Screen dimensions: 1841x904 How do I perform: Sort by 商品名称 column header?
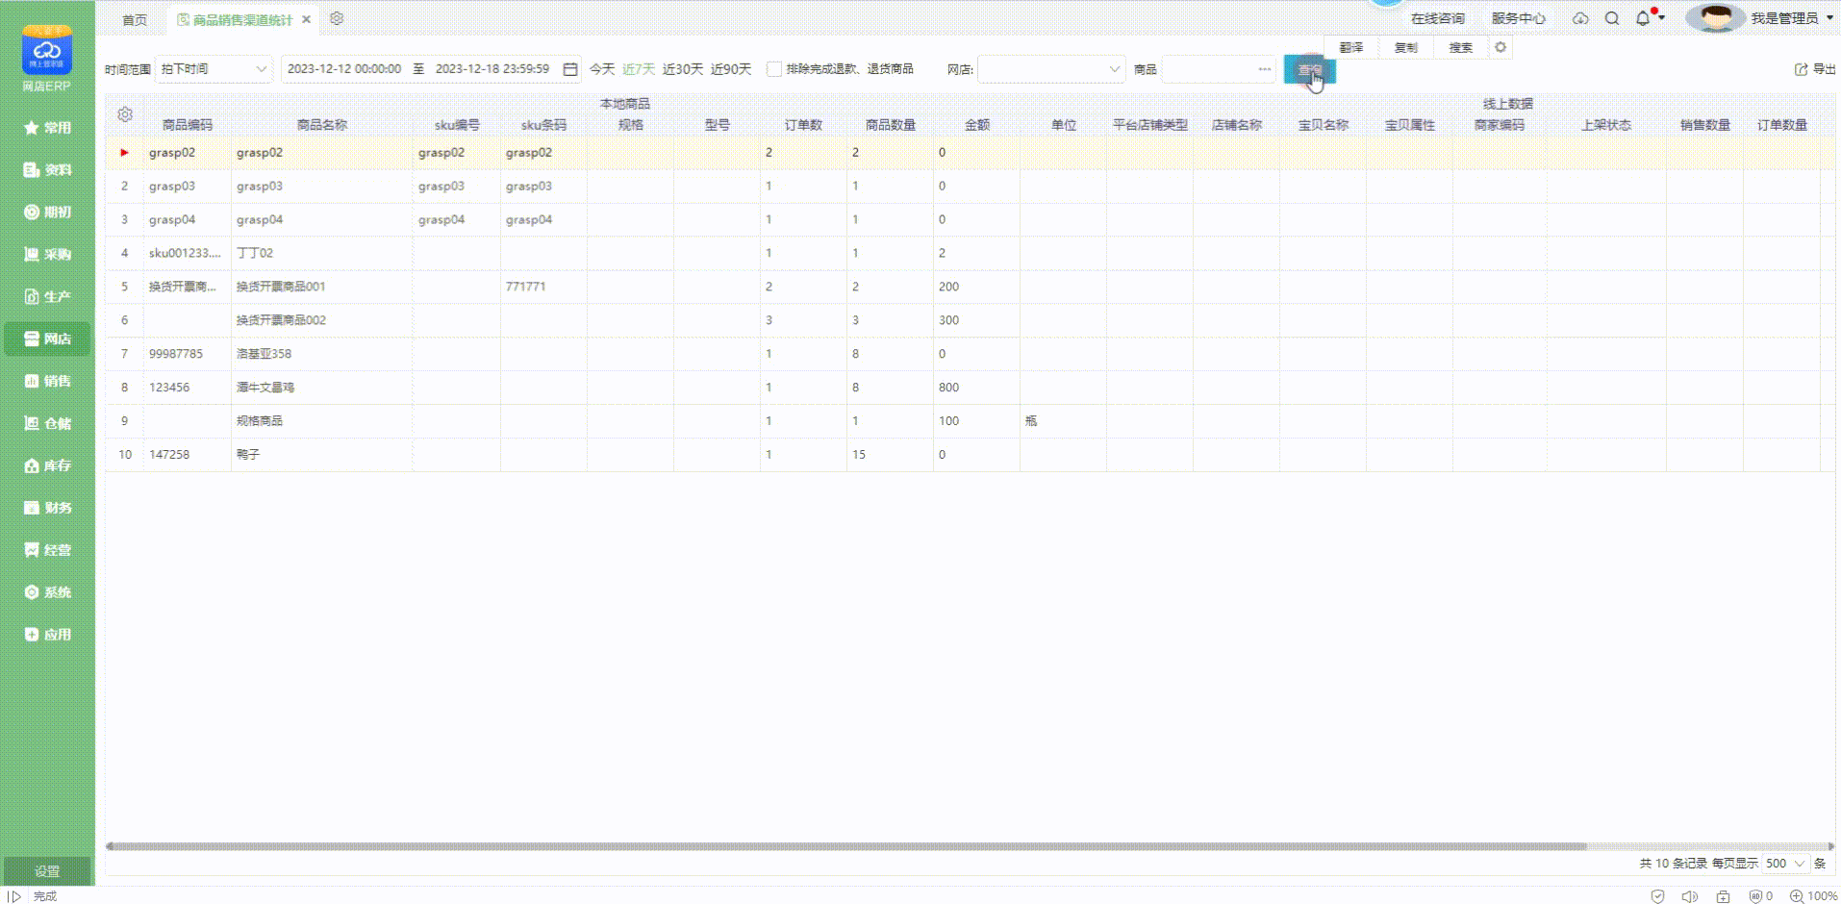pyautogui.click(x=322, y=125)
